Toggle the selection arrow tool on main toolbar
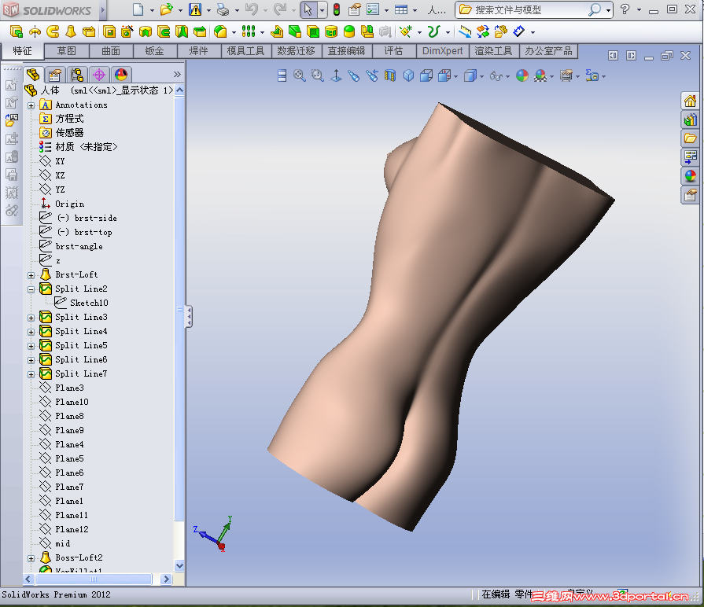The image size is (704, 607). click(x=313, y=10)
